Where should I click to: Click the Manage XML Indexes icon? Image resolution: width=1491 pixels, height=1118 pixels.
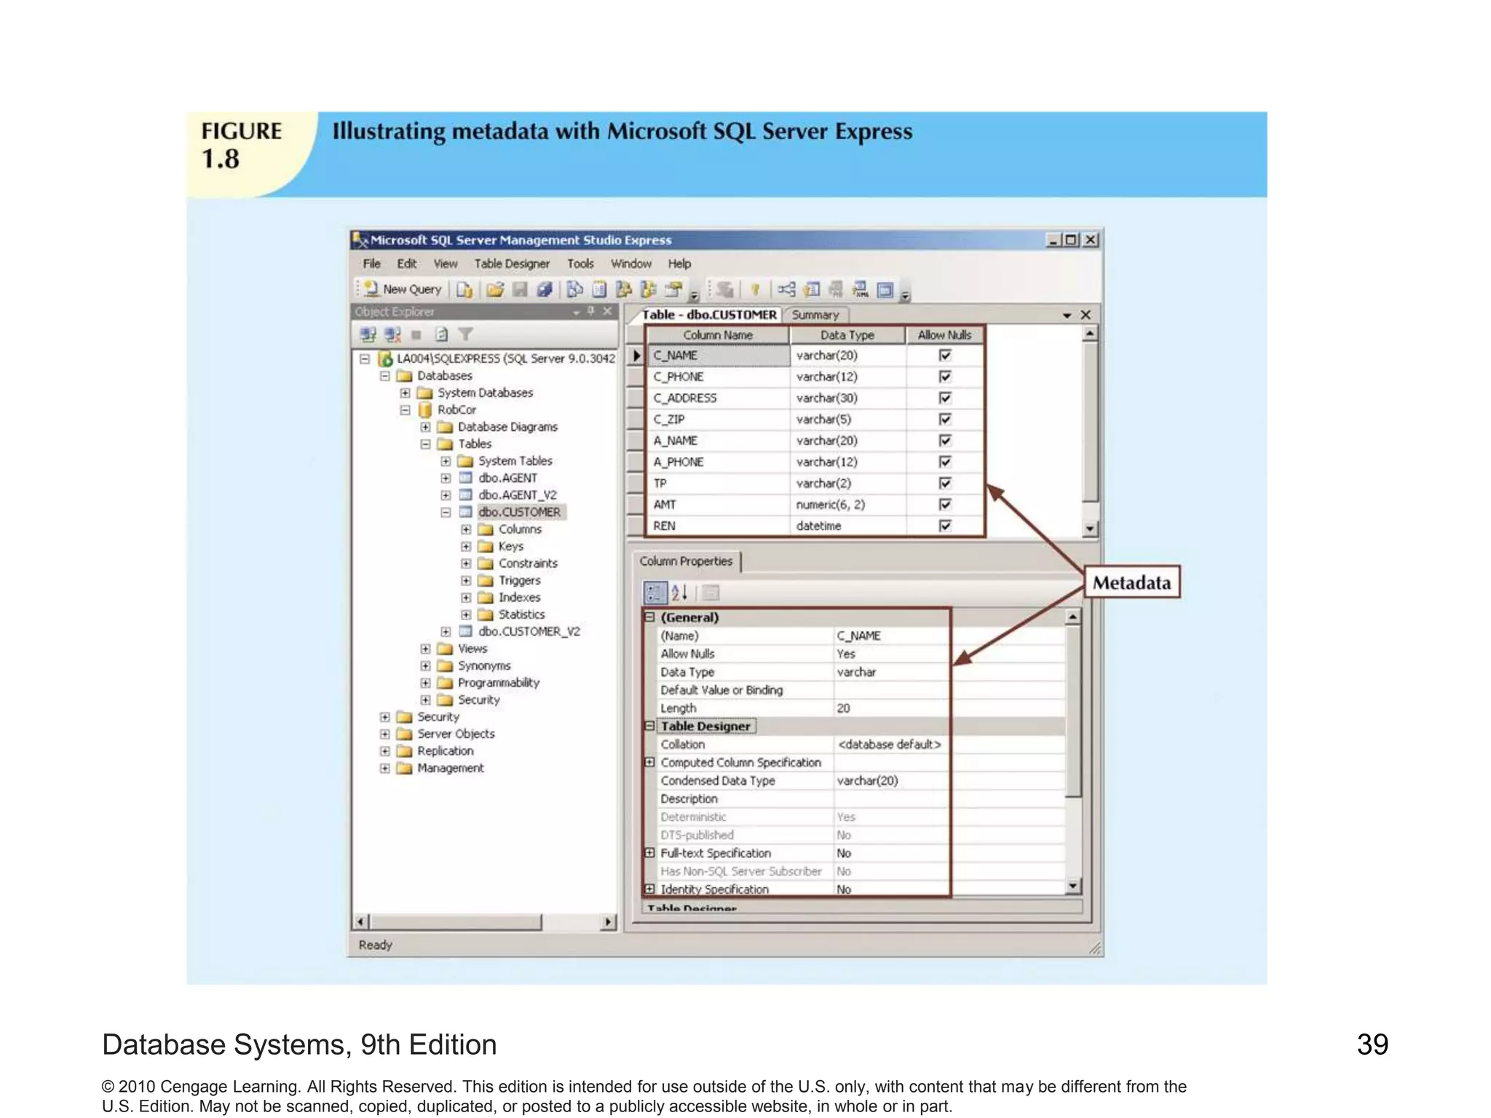point(861,290)
